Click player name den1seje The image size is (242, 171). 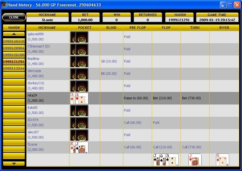pos(34,71)
